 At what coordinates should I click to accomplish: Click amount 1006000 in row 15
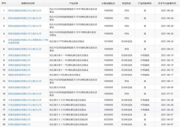[108, 100]
